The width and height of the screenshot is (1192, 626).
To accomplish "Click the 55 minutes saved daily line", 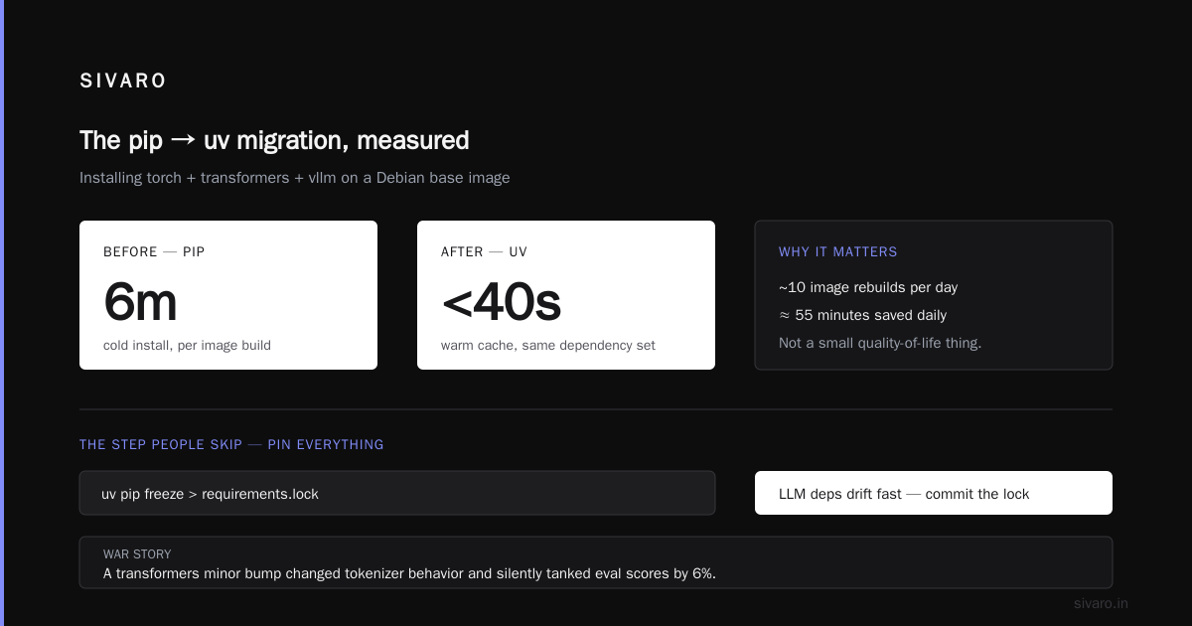I will (862, 315).
